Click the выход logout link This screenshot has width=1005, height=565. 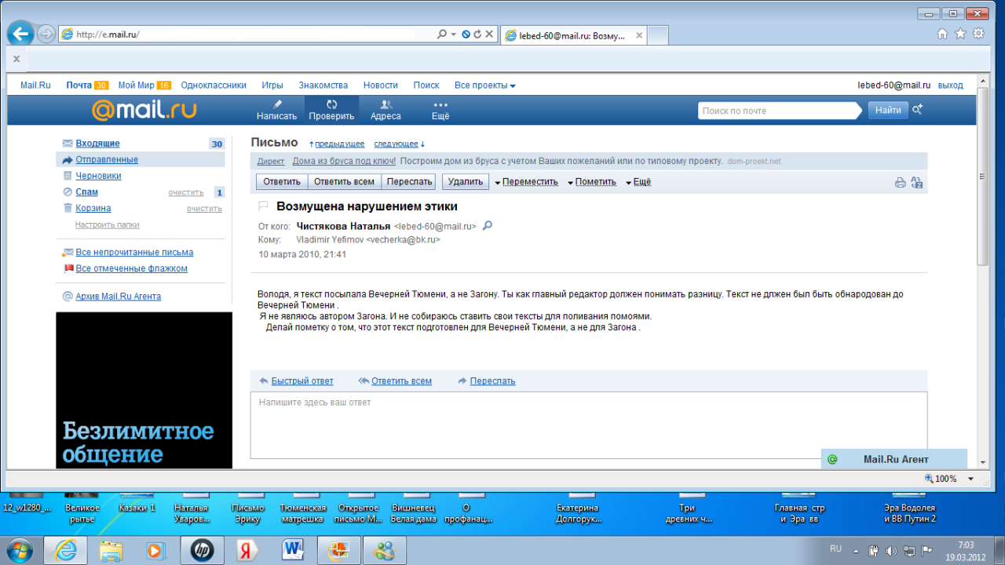950,85
